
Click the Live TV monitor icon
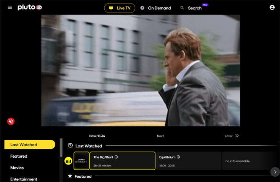coord(111,8)
